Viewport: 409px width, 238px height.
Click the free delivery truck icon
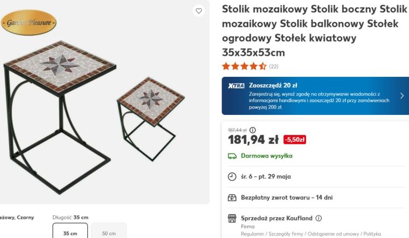(x=232, y=156)
